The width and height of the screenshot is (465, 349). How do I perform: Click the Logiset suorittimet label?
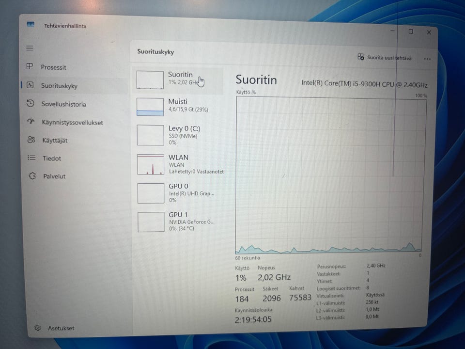click(x=339, y=288)
